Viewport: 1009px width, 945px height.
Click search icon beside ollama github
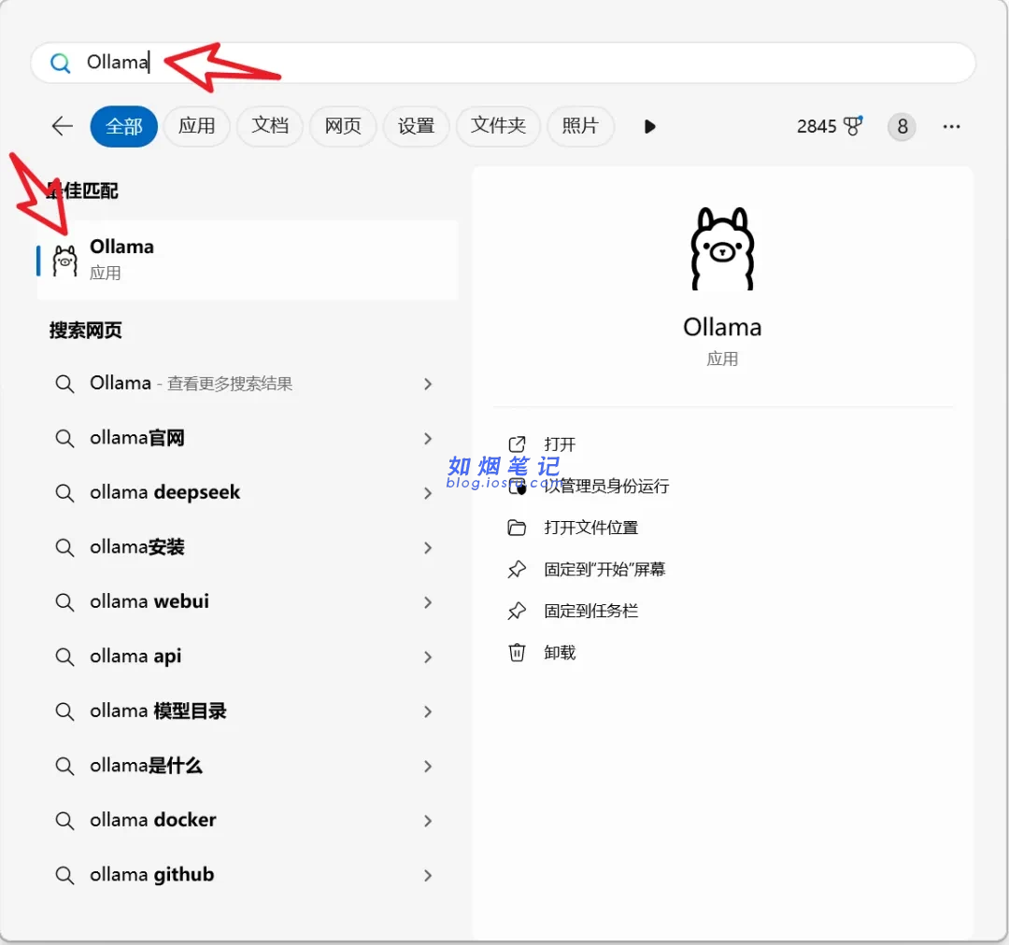(64, 876)
